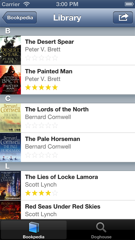Set The Painted Man rating to one star
The image size is (135, 240).
[x=28, y=87]
